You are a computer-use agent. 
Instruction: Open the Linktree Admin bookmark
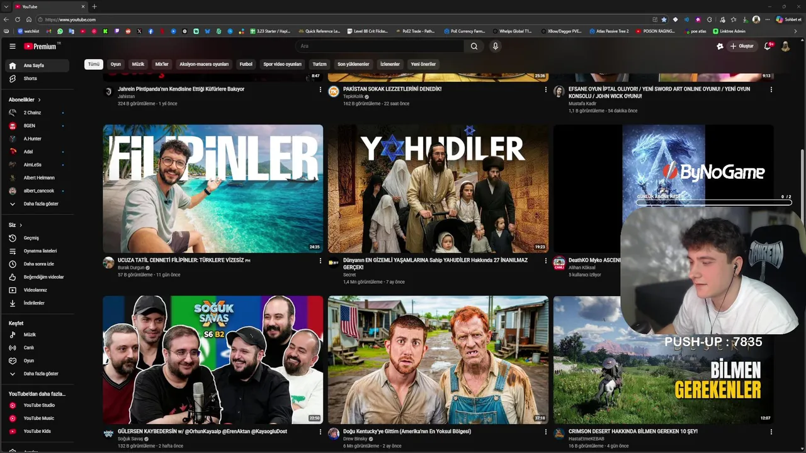tap(729, 31)
